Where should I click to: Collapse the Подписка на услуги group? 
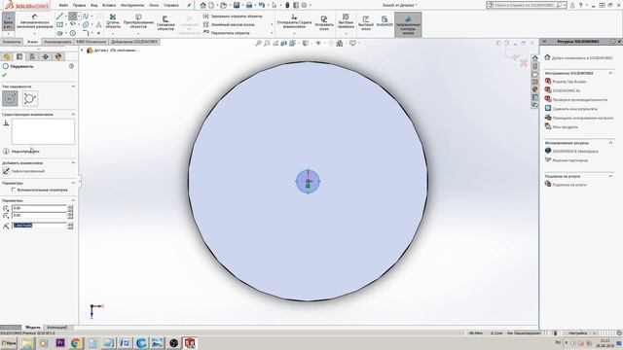(610, 176)
